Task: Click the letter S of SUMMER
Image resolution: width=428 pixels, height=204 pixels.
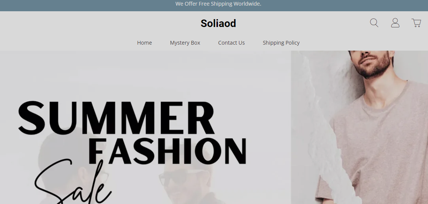Action: click(x=32, y=118)
